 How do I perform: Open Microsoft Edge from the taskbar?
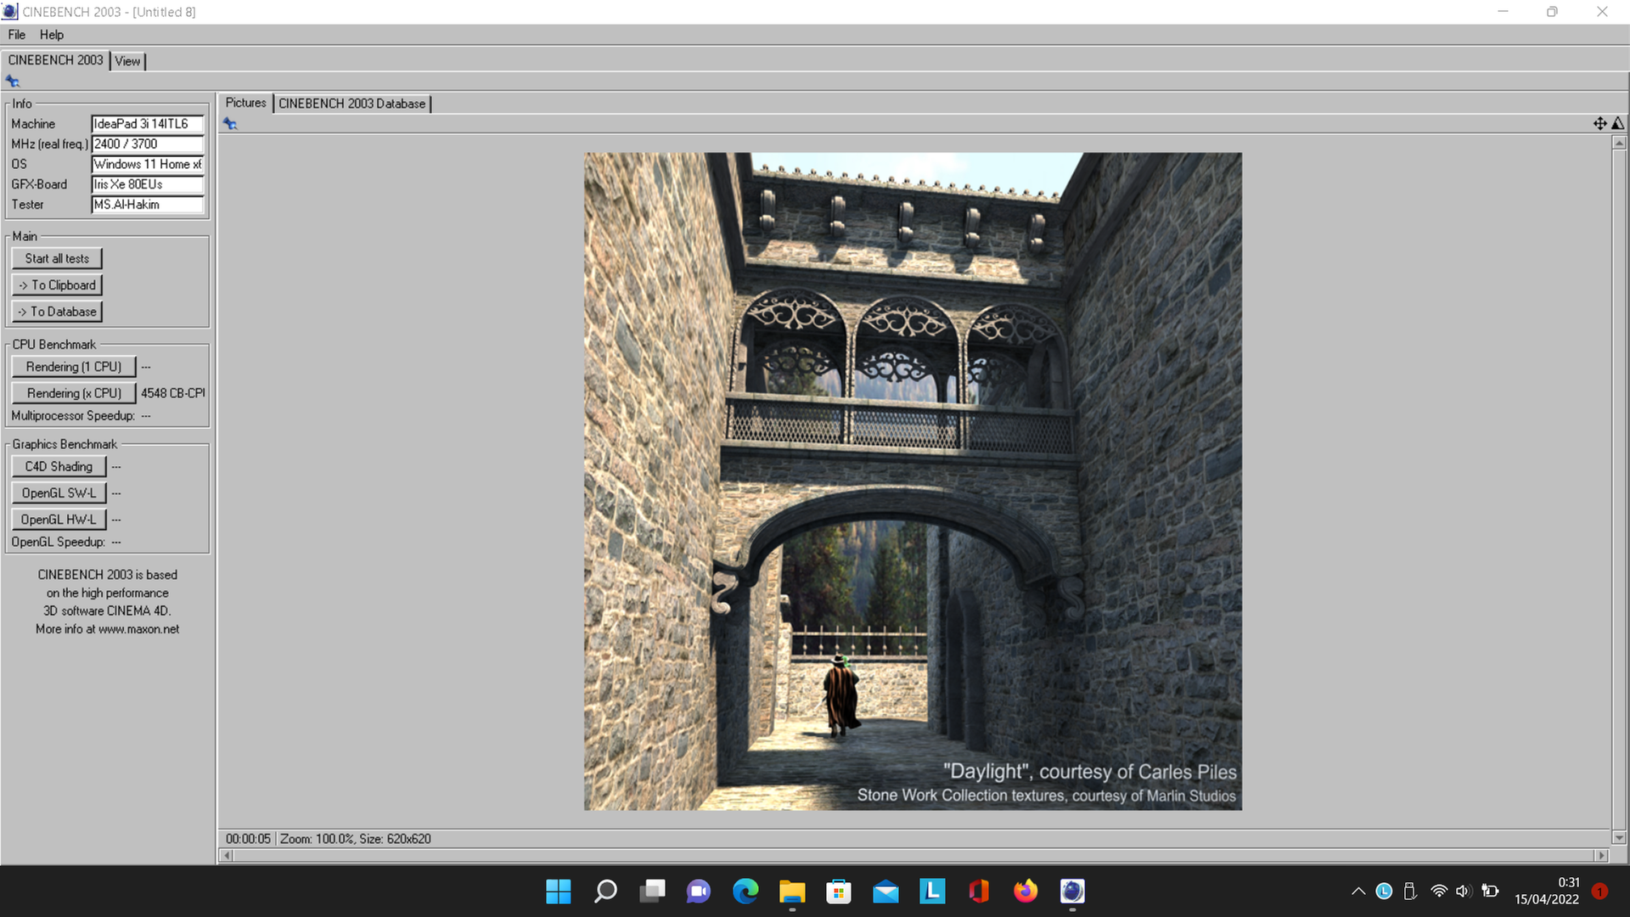(745, 892)
